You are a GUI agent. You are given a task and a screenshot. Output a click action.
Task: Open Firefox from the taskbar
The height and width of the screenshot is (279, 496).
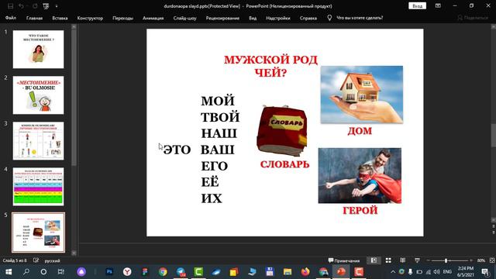click(x=305, y=272)
